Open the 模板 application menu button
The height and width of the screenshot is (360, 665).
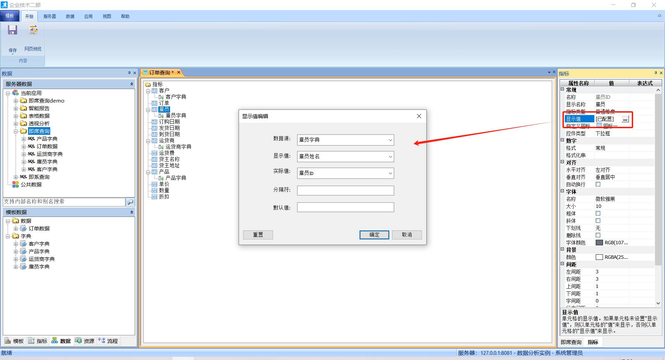10,16
